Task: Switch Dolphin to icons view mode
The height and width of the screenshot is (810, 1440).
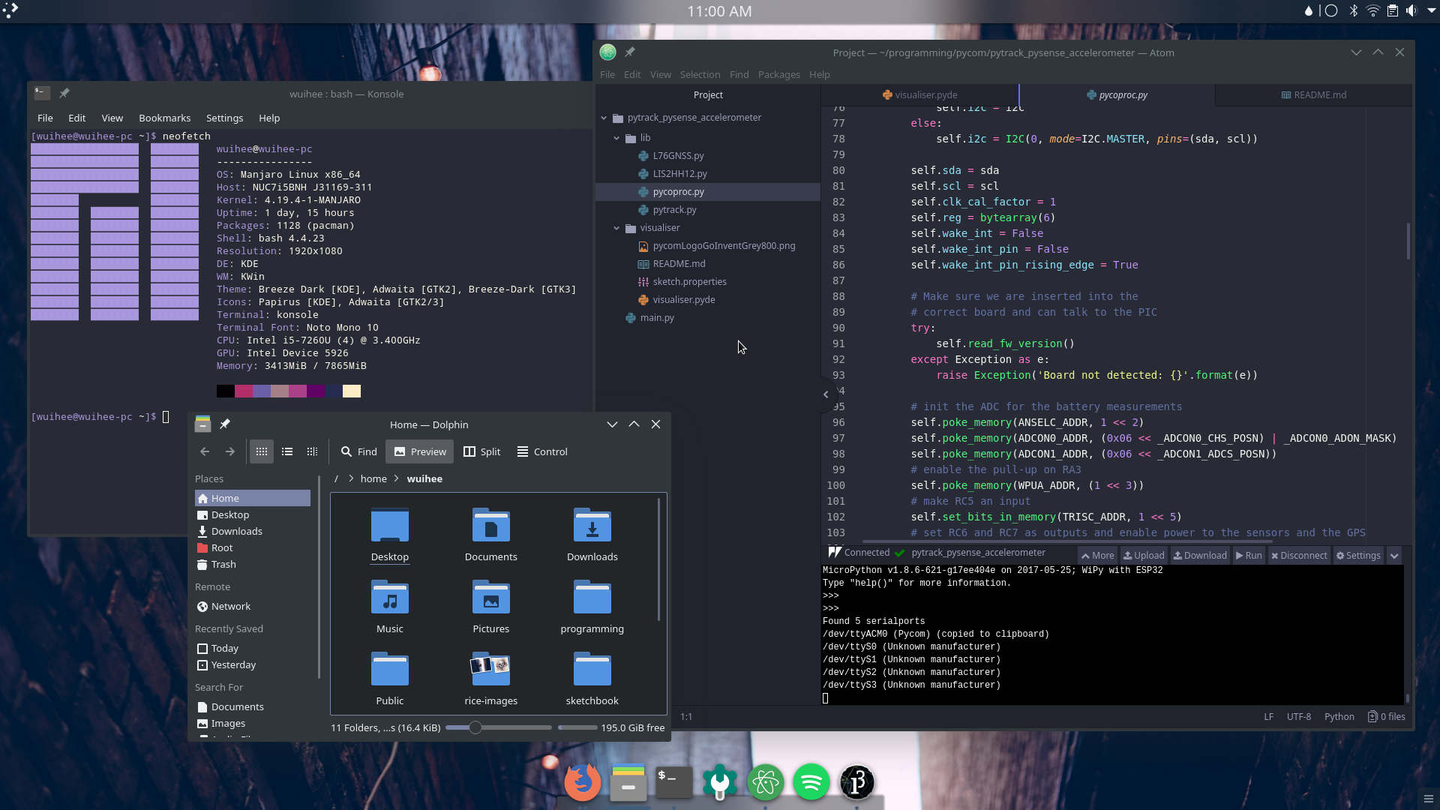Action: (261, 451)
